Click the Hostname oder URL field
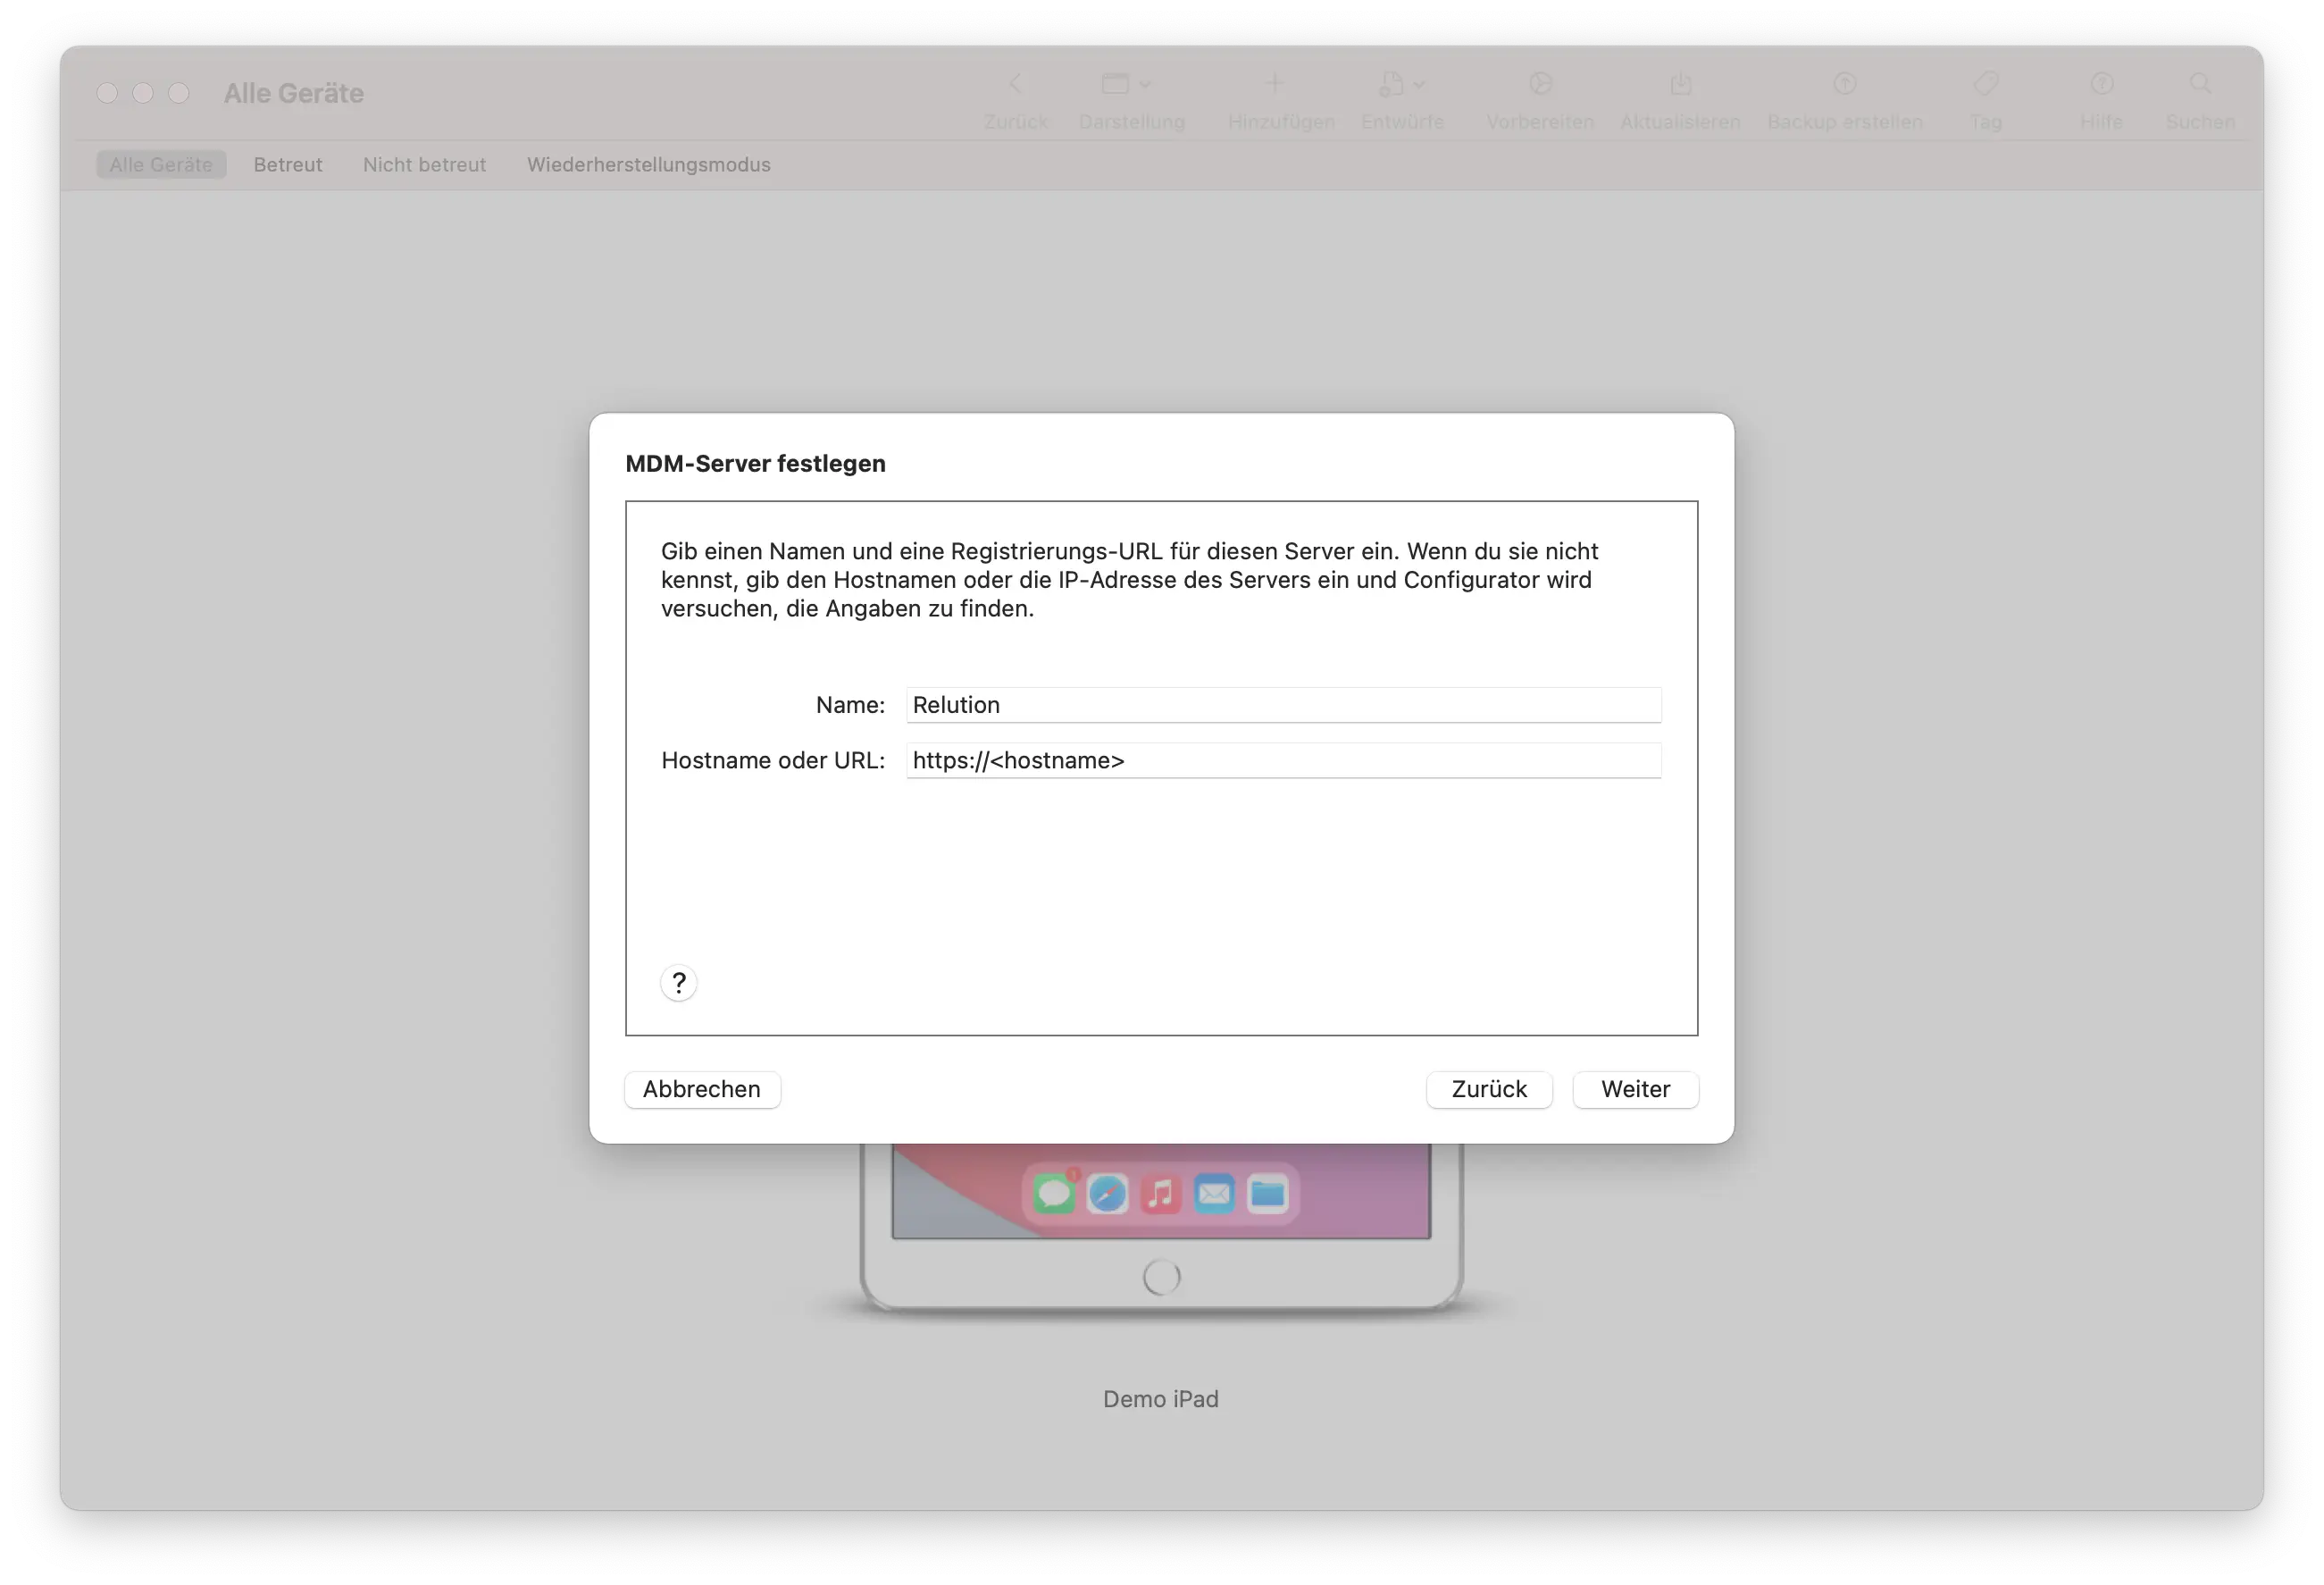Screen dimensions: 2324x1585 (x=1283, y=760)
